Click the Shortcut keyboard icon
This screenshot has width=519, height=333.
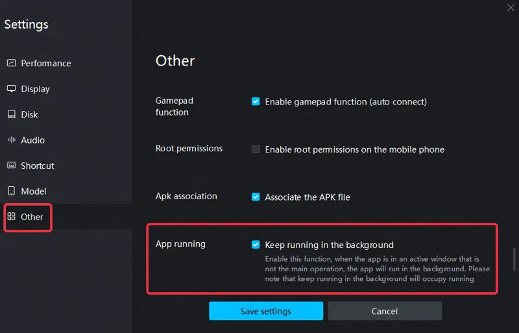[x=11, y=166]
